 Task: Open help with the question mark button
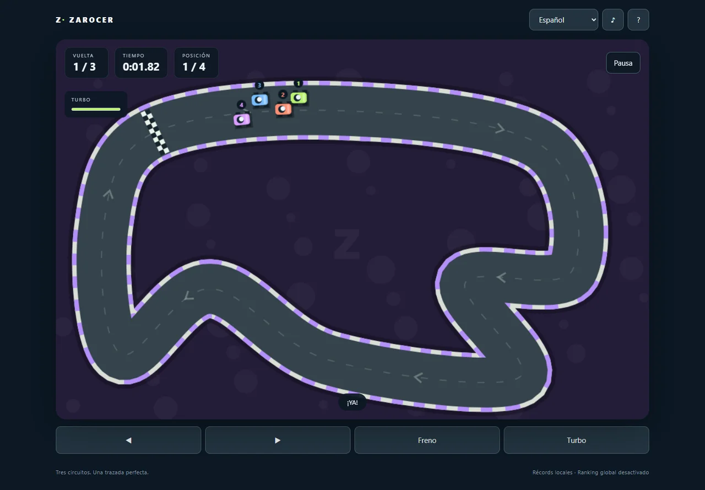coord(638,20)
